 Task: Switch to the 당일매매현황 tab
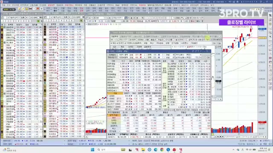185,37
